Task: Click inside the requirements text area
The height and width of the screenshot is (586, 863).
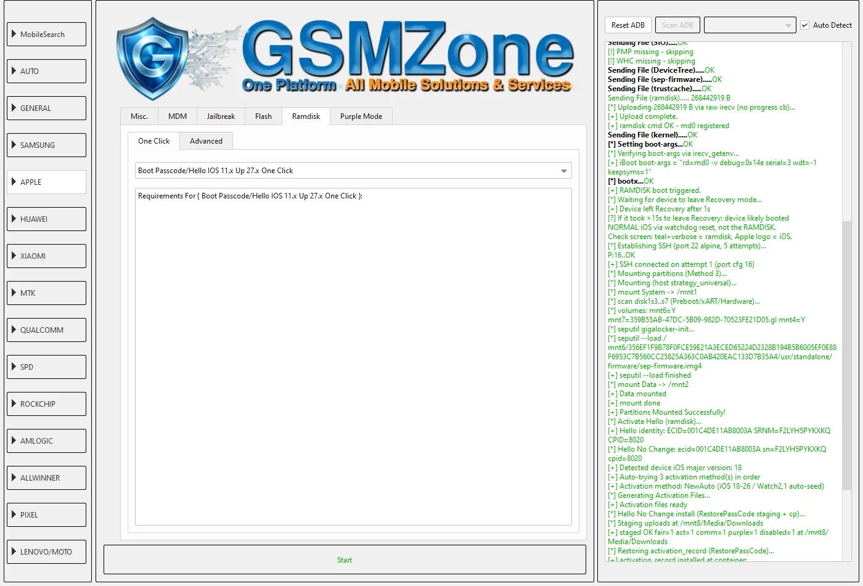Action: (353, 357)
